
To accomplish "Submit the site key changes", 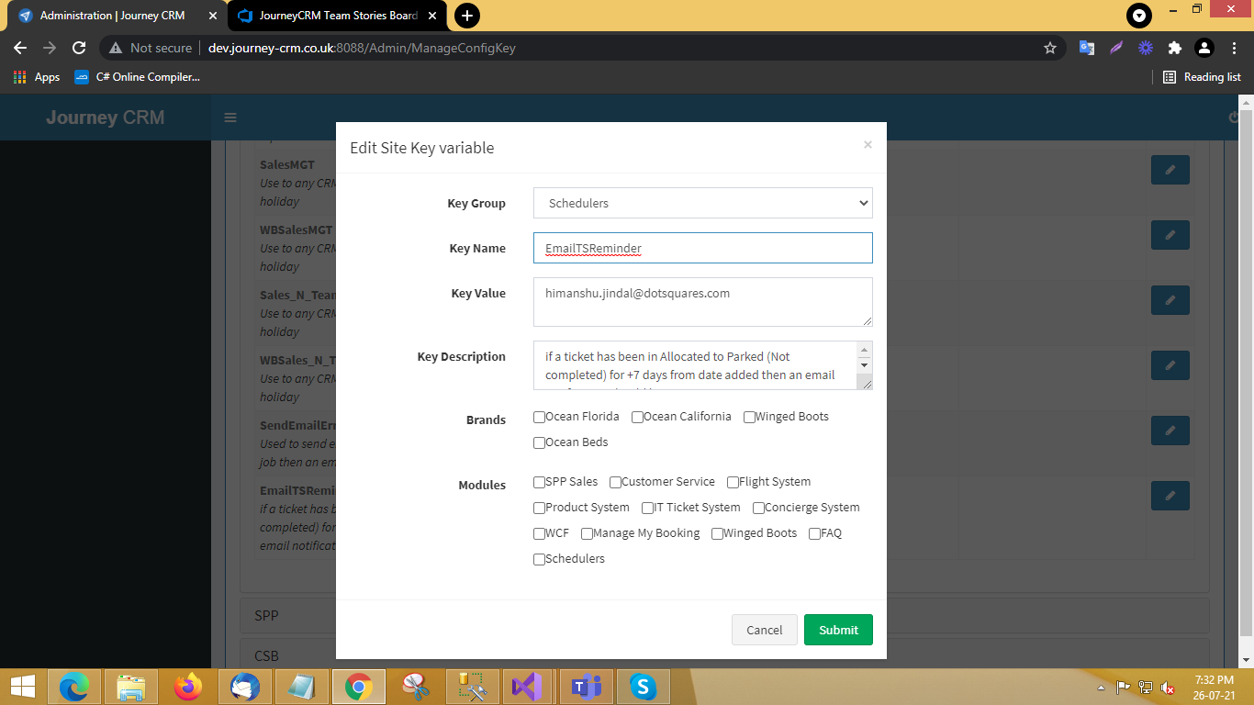I will point(838,630).
